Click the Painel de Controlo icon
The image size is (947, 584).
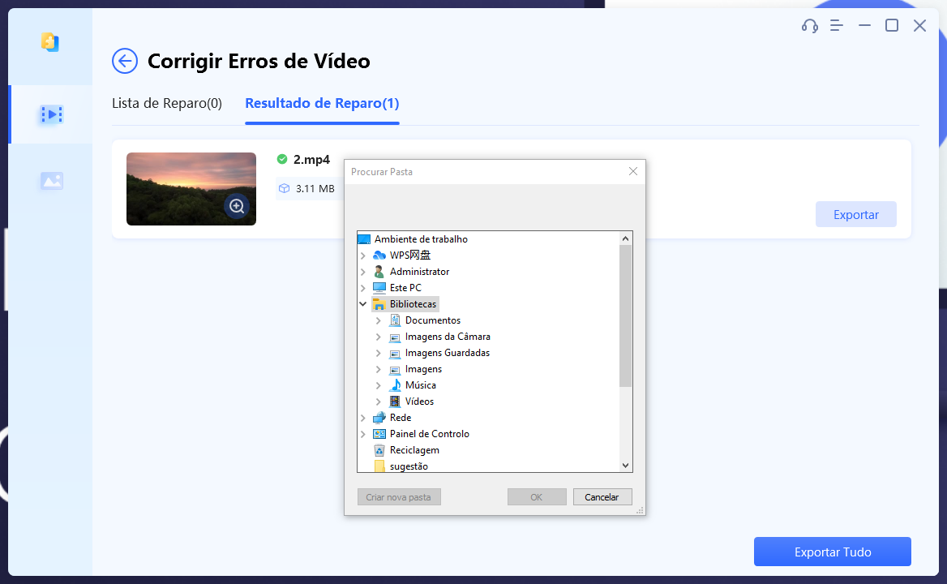click(x=379, y=434)
